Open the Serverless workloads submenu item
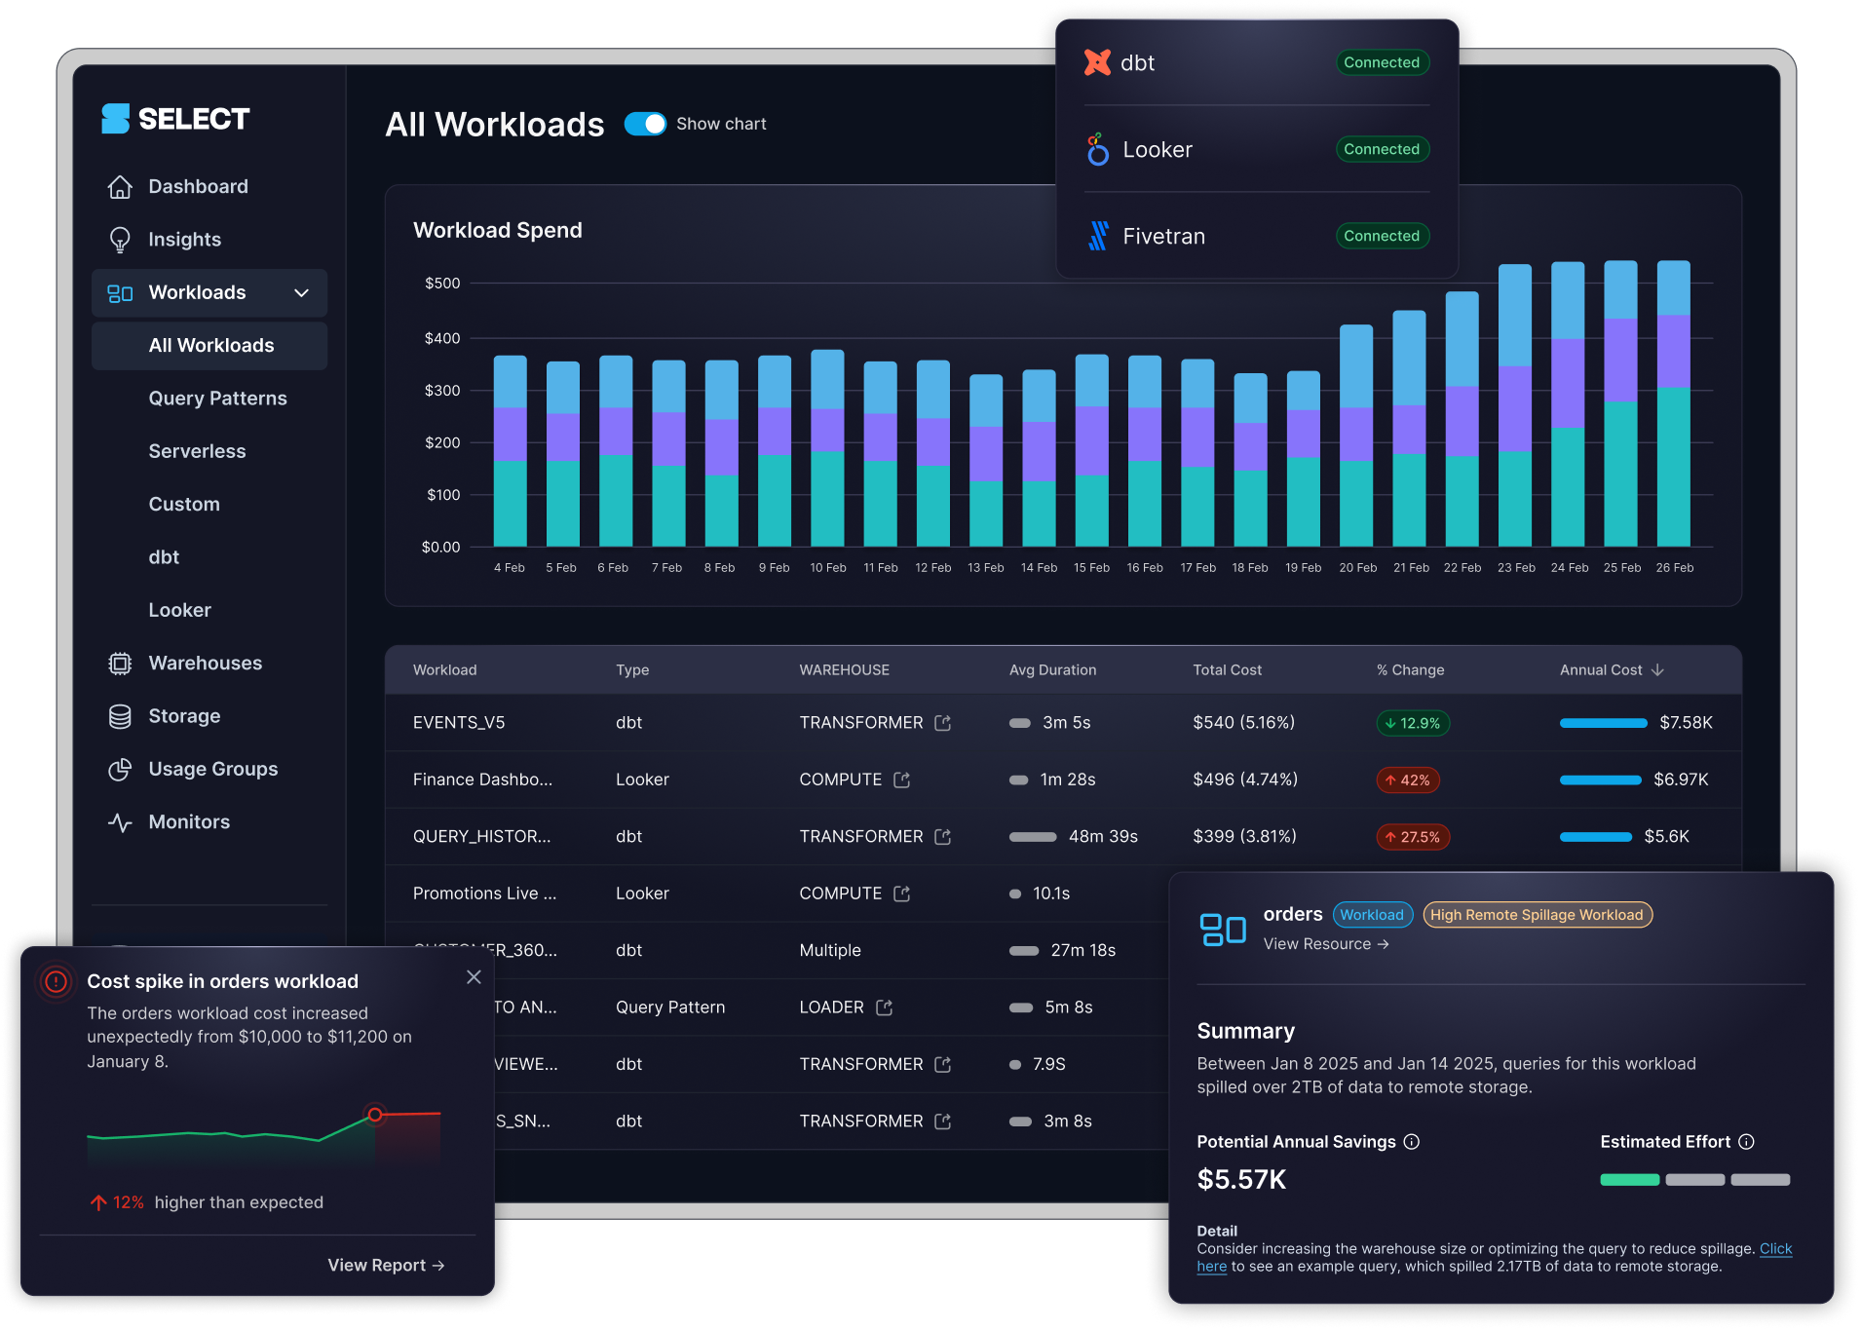Viewport: 1861px width, 1331px height. tap(197, 451)
